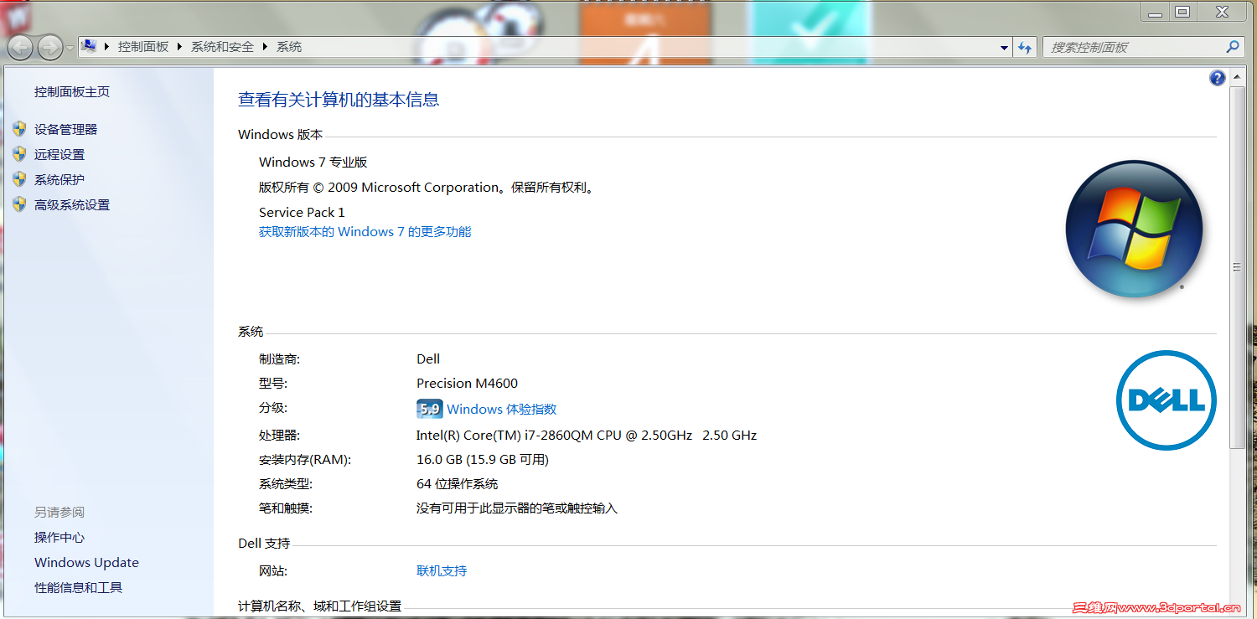Click the 获取新版本的 Windows 7 的更多功能 link

(x=365, y=232)
